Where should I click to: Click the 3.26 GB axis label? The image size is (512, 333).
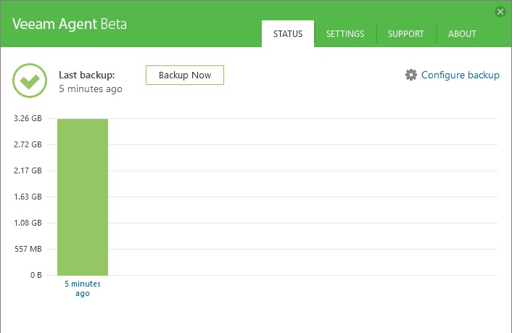28,118
